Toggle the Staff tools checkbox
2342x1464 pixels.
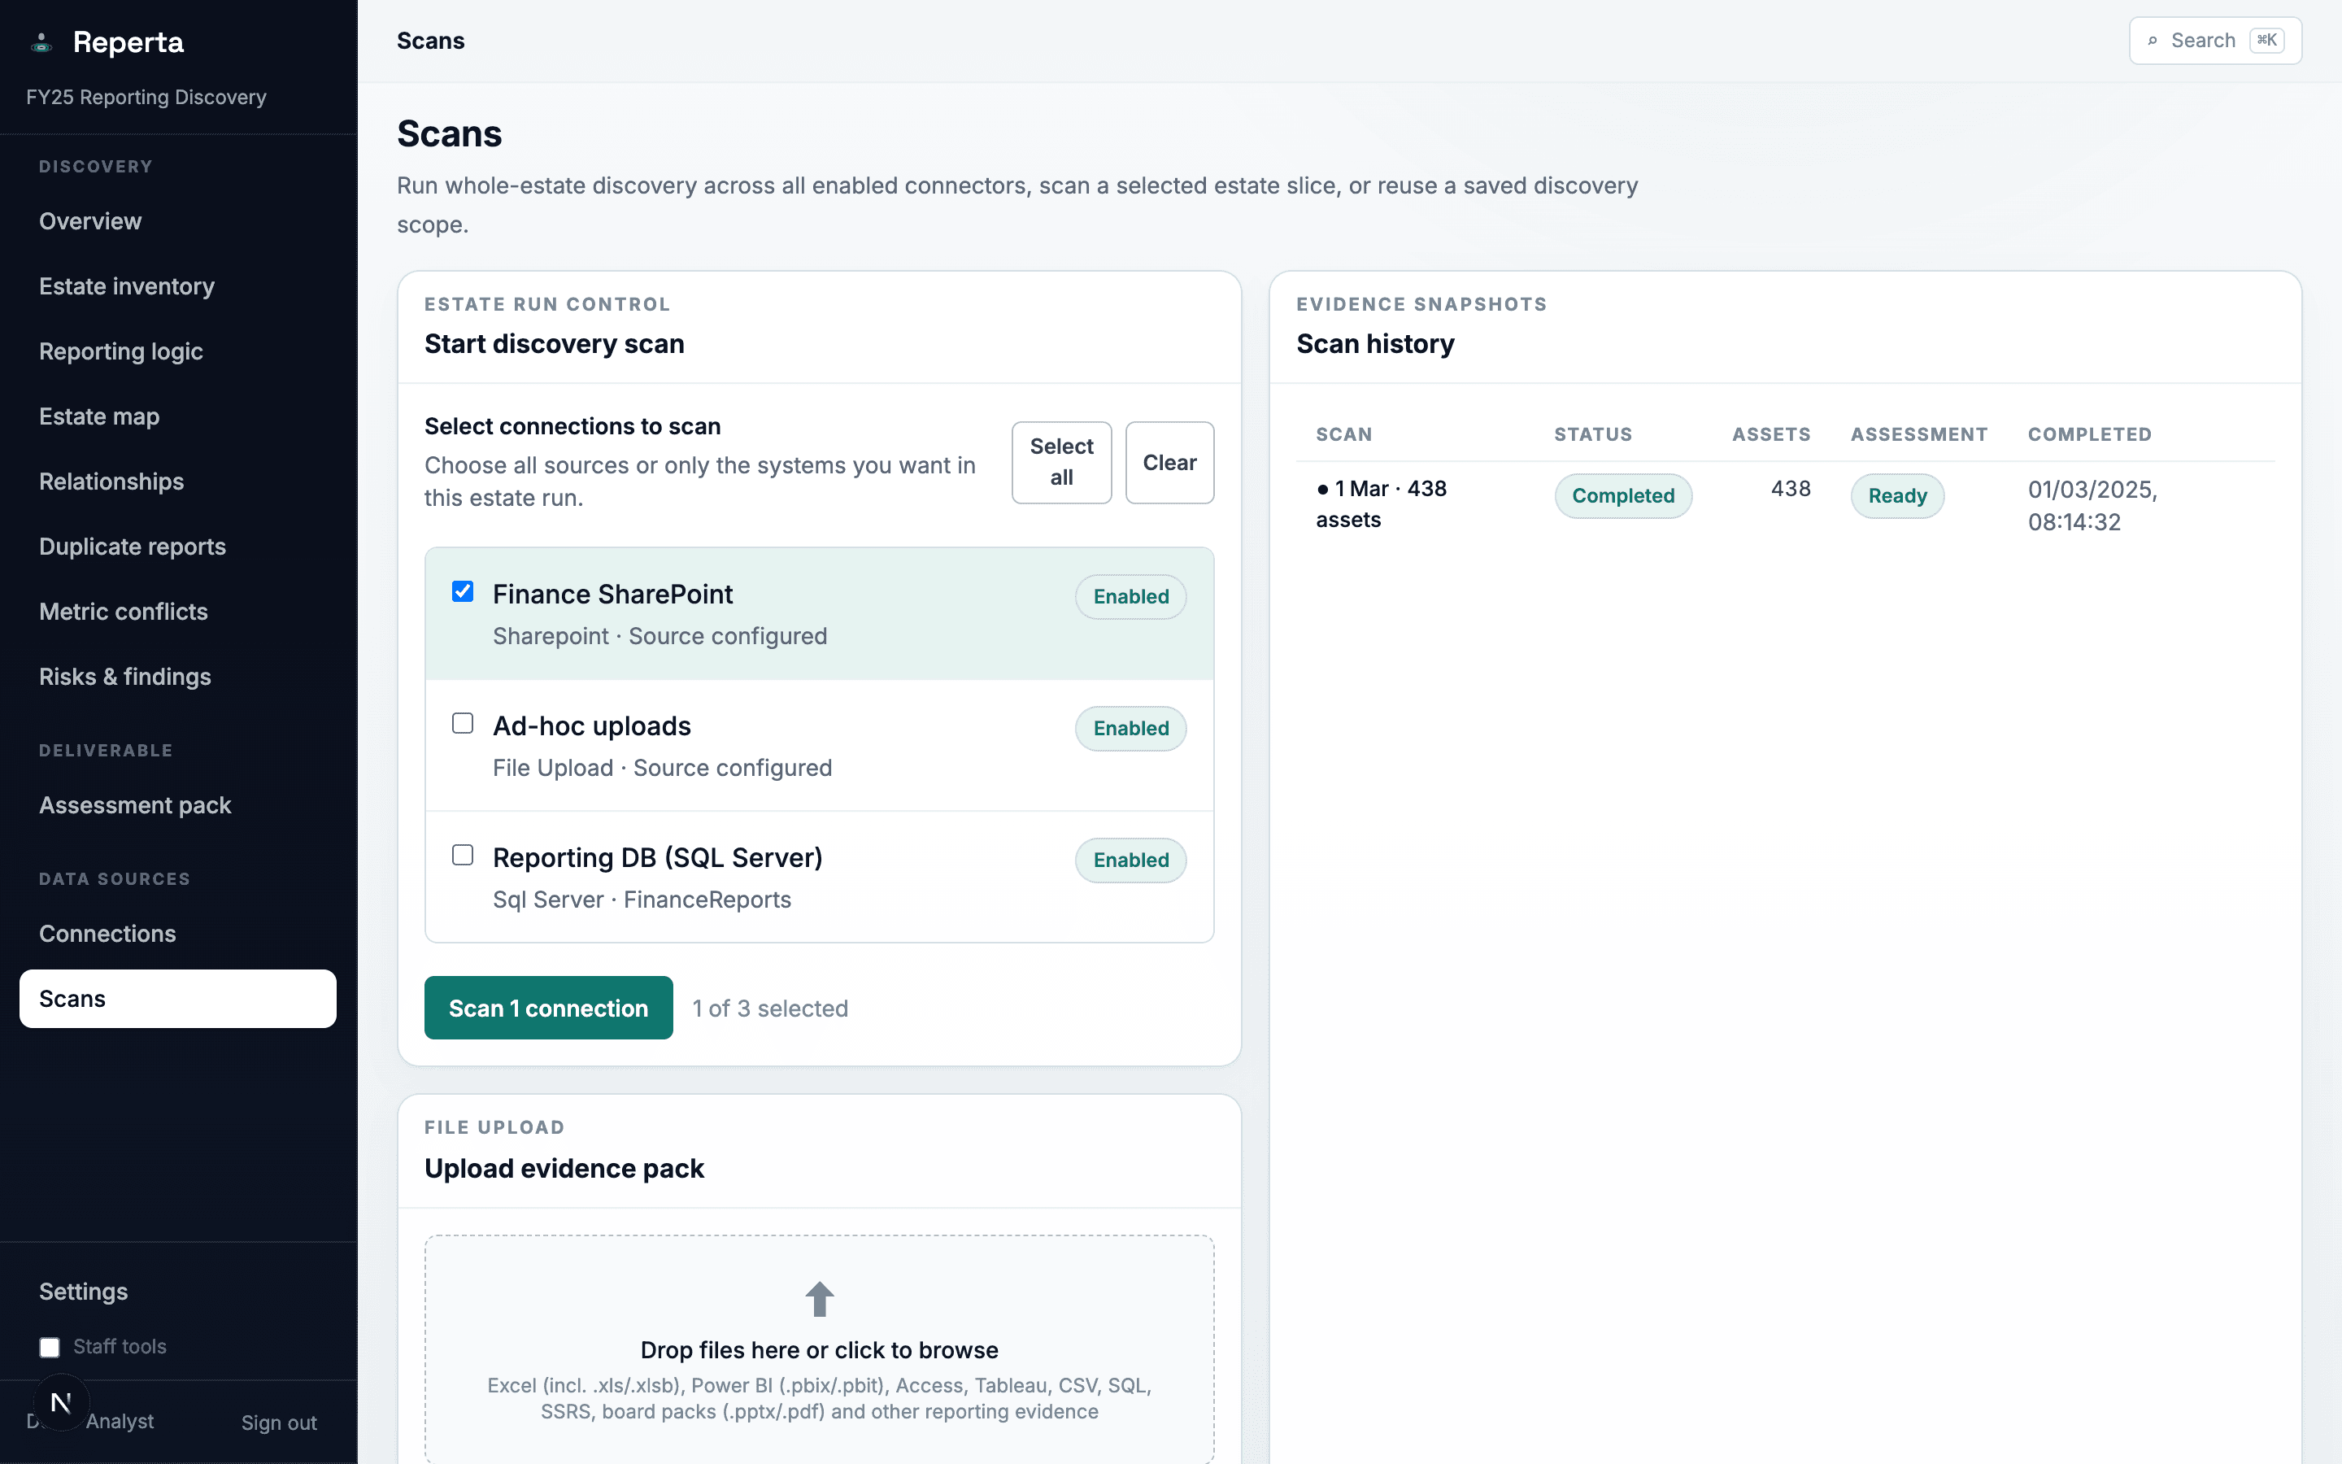(50, 1347)
